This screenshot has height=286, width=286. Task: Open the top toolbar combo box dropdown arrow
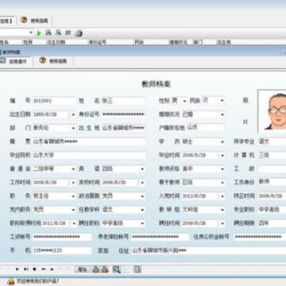31,33
